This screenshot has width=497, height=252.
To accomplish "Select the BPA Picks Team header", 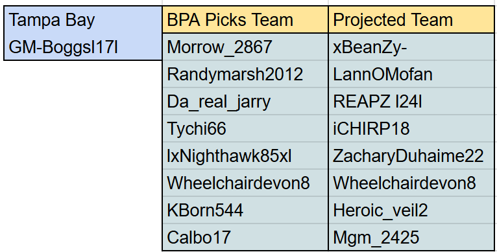I will [x=245, y=19].
